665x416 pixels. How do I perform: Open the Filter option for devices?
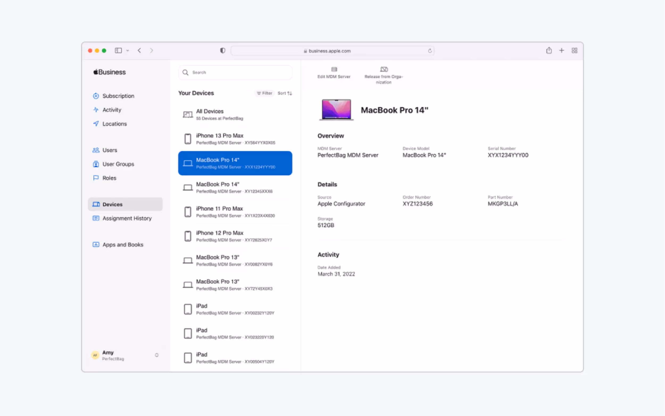pos(264,93)
